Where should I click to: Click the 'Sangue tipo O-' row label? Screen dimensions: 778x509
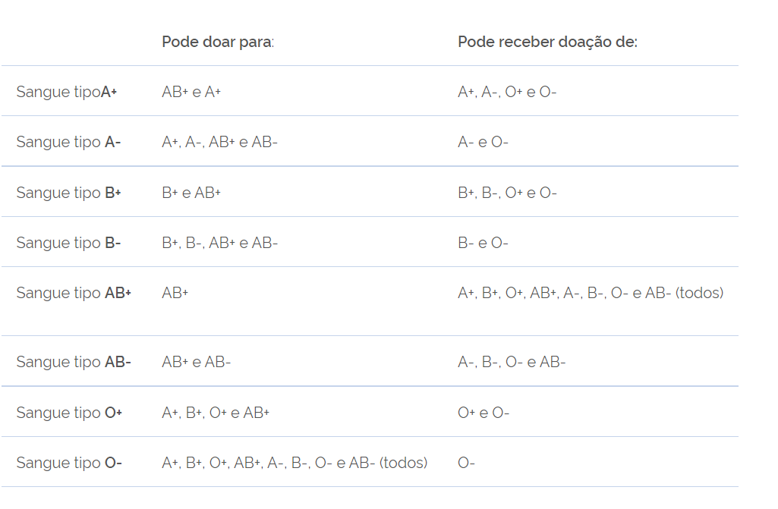[x=69, y=463]
